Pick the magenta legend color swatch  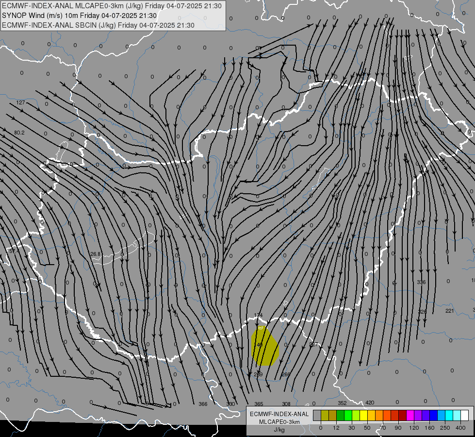pos(410,415)
